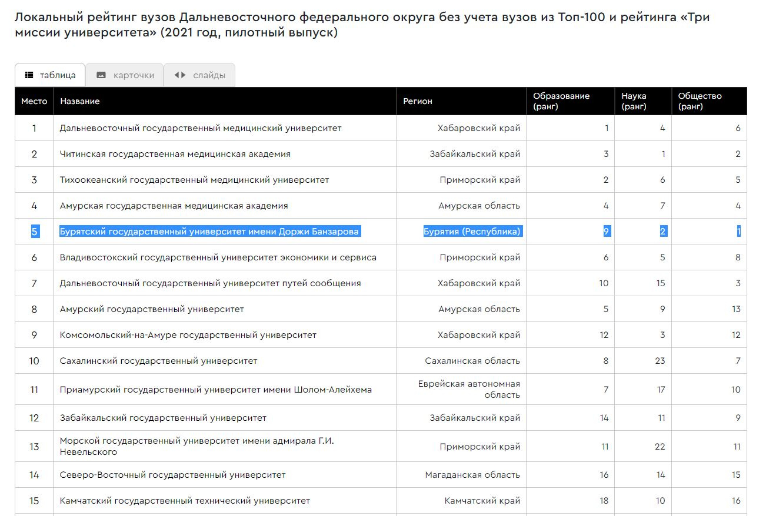The width and height of the screenshot is (766, 516).
Task: Click the table grid icon on таблица tab
Action: point(29,75)
